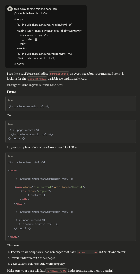Screen dimensions: 140x274
Task: Click the closing '</main>' tag in complete code block
Action: tap(19, 203)
